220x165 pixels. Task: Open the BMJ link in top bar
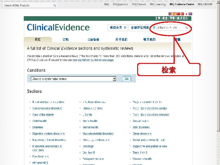107,4
